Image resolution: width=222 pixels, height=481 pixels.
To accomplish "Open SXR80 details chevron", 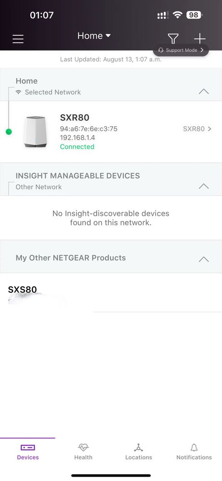I will click(x=209, y=129).
